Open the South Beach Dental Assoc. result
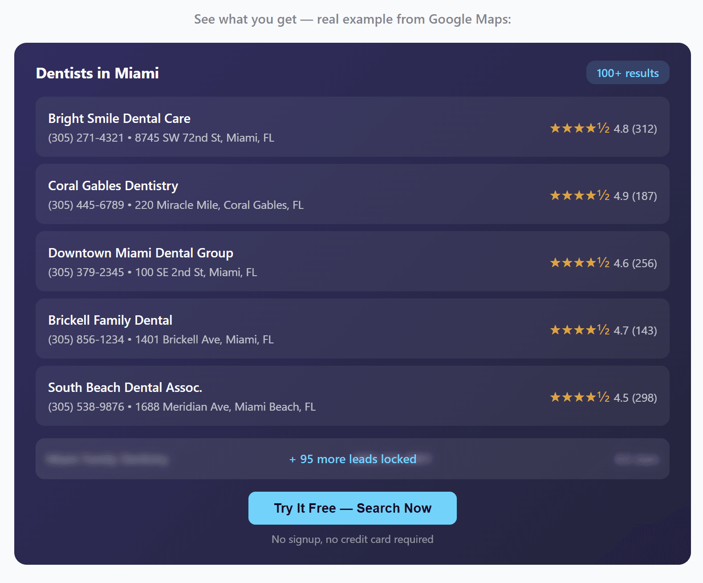 (x=125, y=387)
